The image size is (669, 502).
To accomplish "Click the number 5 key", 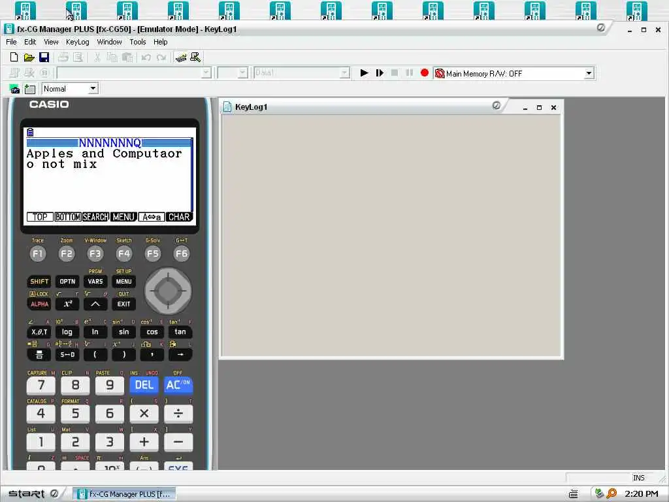I will [x=75, y=413].
